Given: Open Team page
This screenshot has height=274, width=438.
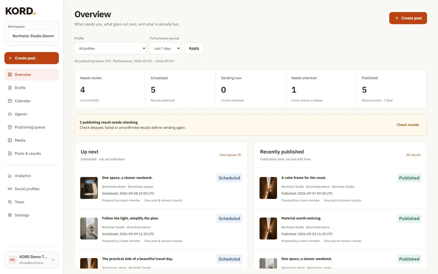Looking at the screenshot, I should [31, 202].
